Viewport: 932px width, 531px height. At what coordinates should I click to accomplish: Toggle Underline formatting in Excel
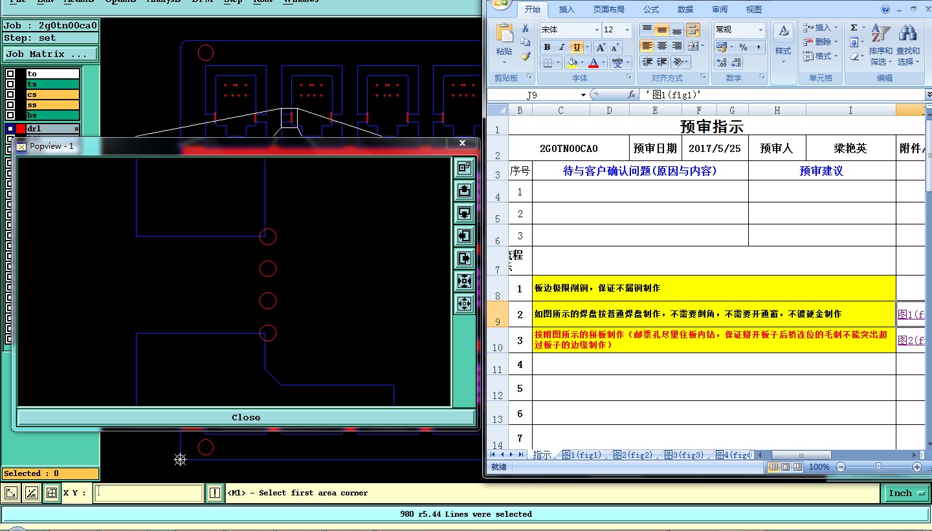[x=575, y=47]
